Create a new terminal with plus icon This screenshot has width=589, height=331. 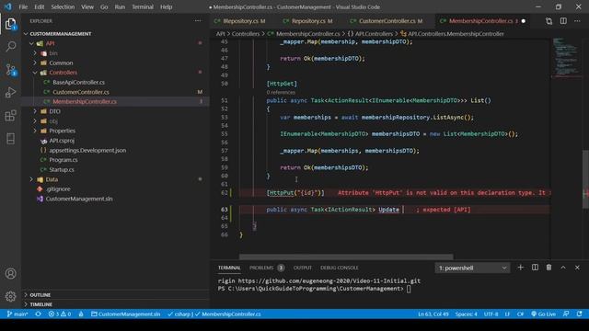click(x=520, y=268)
